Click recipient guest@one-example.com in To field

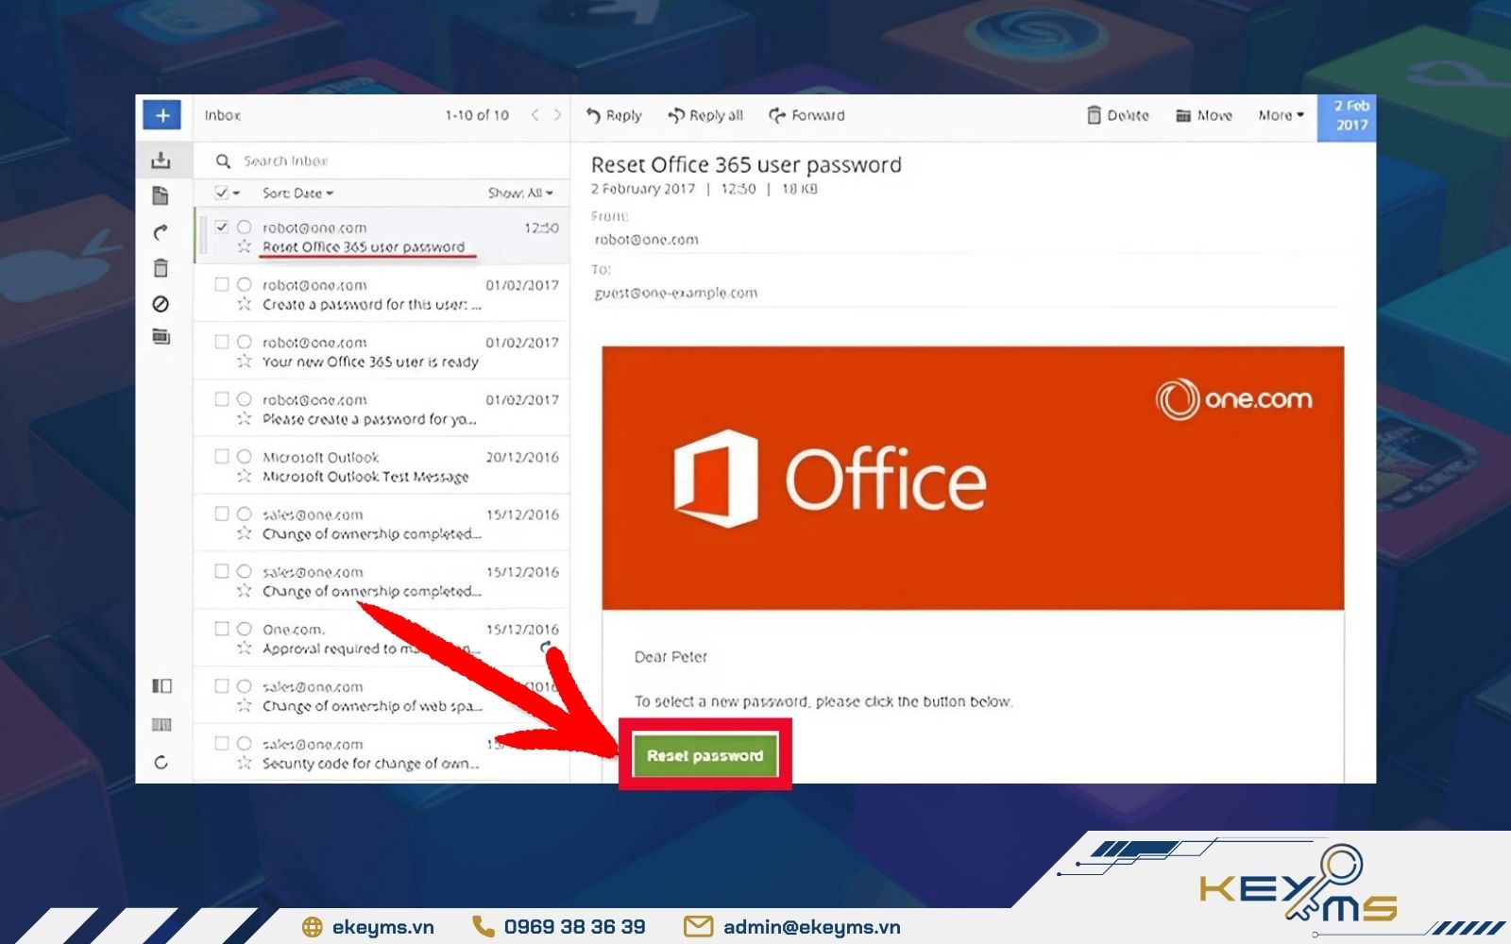(x=675, y=293)
